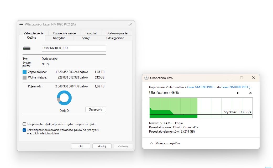Close the copy progress window

(x=254, y=78)
